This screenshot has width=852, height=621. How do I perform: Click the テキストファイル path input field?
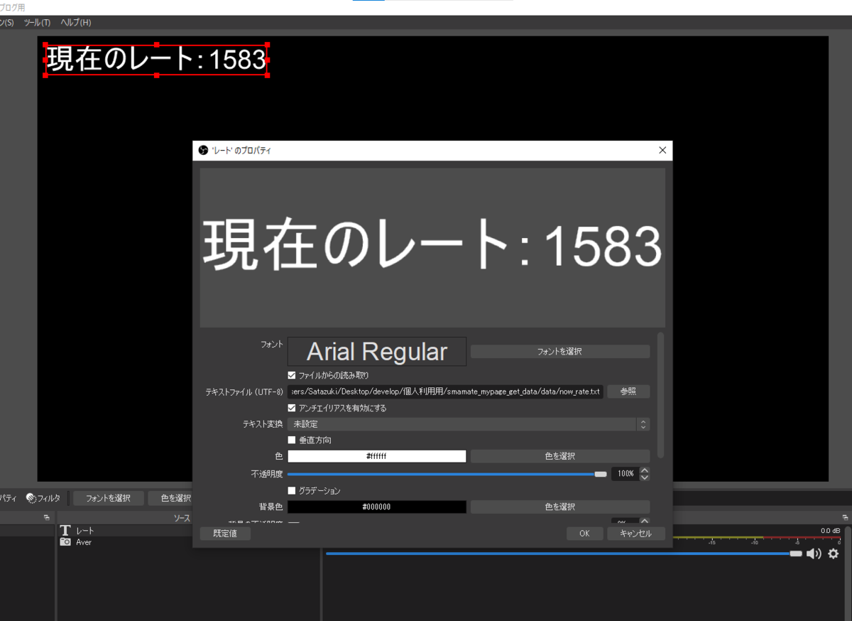tap(445, 391)
